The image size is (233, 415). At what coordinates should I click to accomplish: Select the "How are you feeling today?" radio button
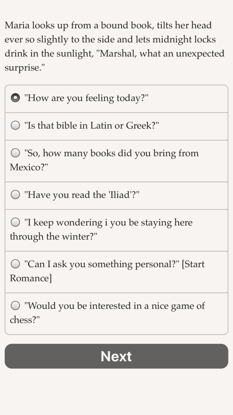click(15, 98)
